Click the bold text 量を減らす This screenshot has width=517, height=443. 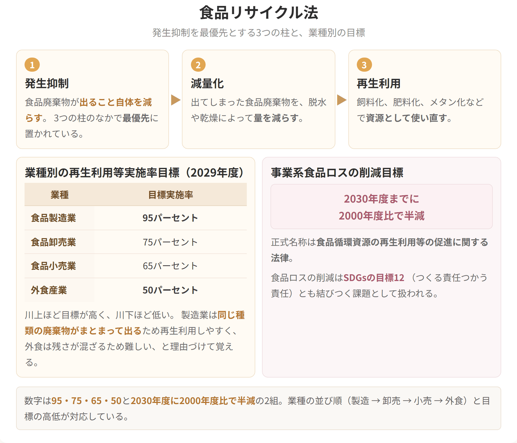[276, 118]
